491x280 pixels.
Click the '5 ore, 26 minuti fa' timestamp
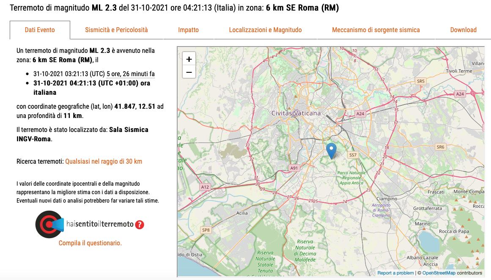point(131,74)
